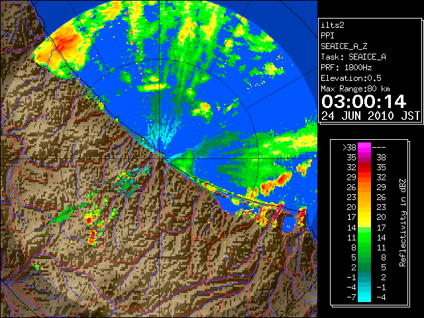Select the red band of the reflectivity scale
The height and width of the screenshot is (318, 424).
click(x=364, y=168)
